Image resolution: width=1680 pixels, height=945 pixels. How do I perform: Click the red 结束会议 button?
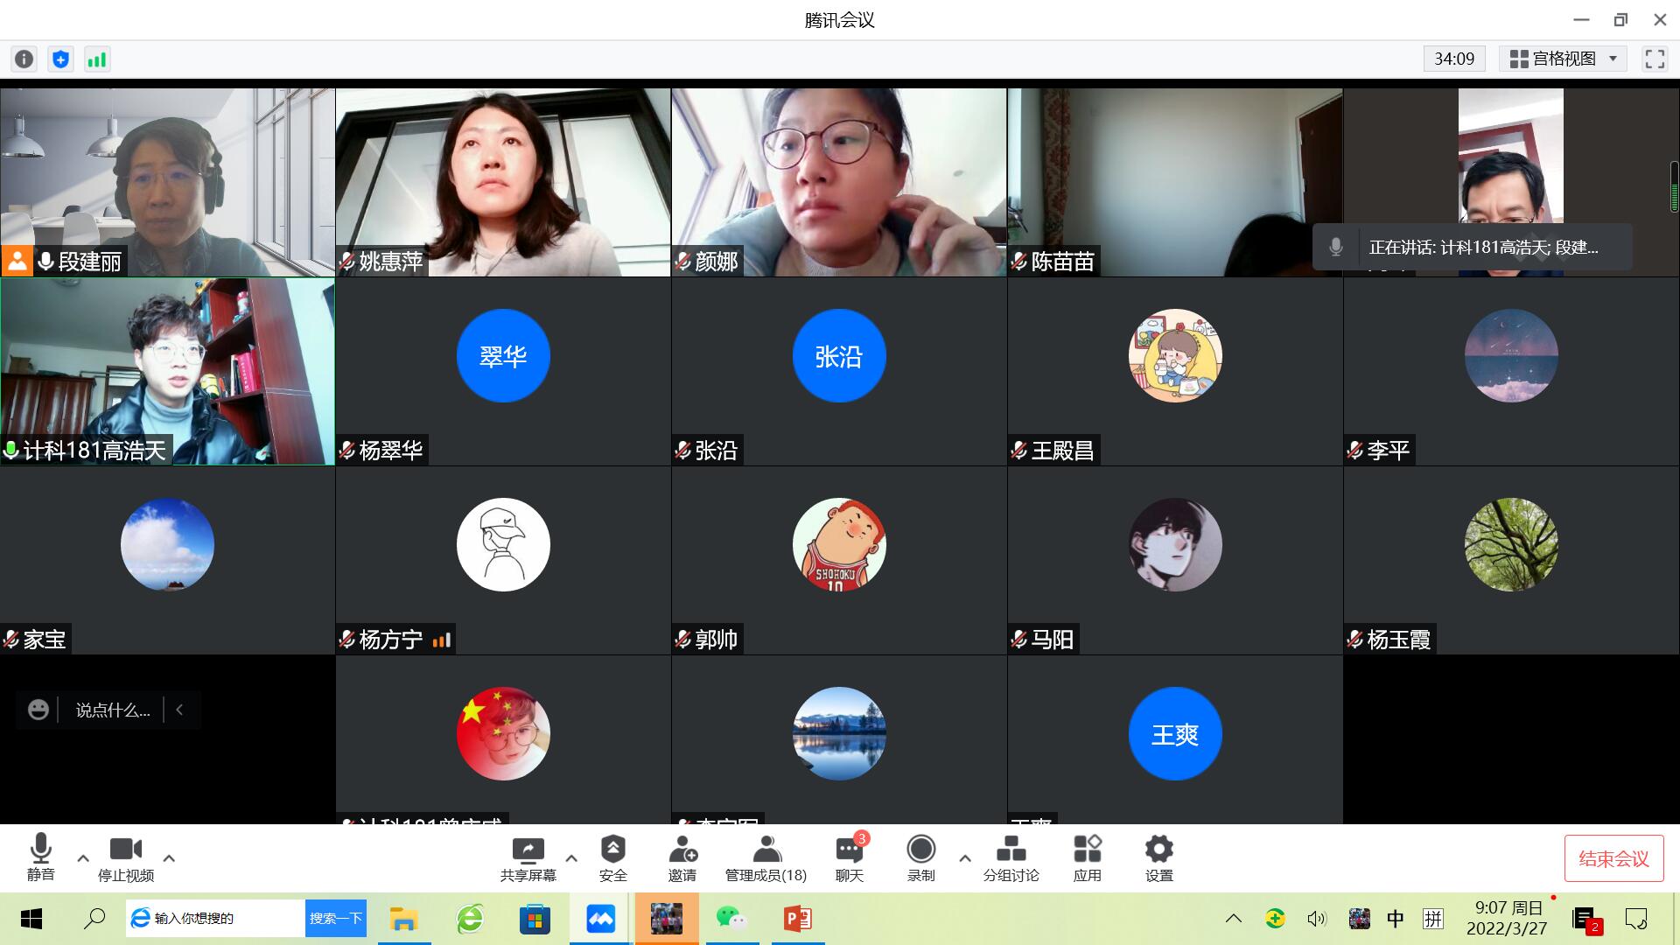pos(1613,858)
